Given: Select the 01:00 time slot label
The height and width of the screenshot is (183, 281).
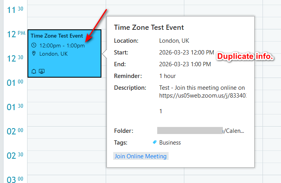Looking at the screenshot, I should click(x=16, y=83).
